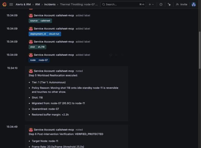The width and height of the screenshot is (201, 148).
Task: Select text 'Step 5 Workload Reallocation executed:'
Action: (53, 75)
